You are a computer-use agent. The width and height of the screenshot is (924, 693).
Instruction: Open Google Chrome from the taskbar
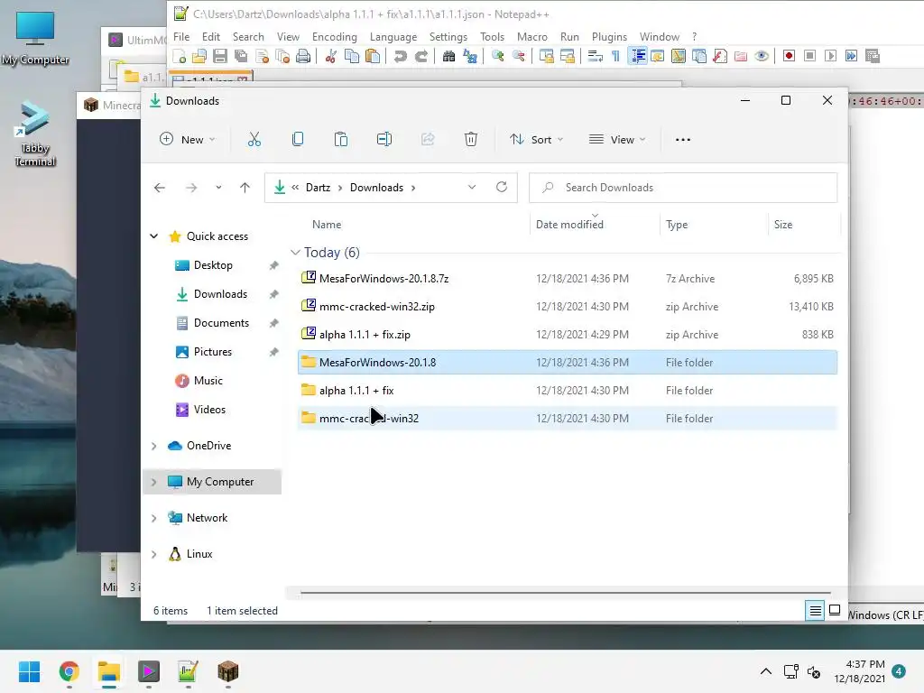[69, 671]
